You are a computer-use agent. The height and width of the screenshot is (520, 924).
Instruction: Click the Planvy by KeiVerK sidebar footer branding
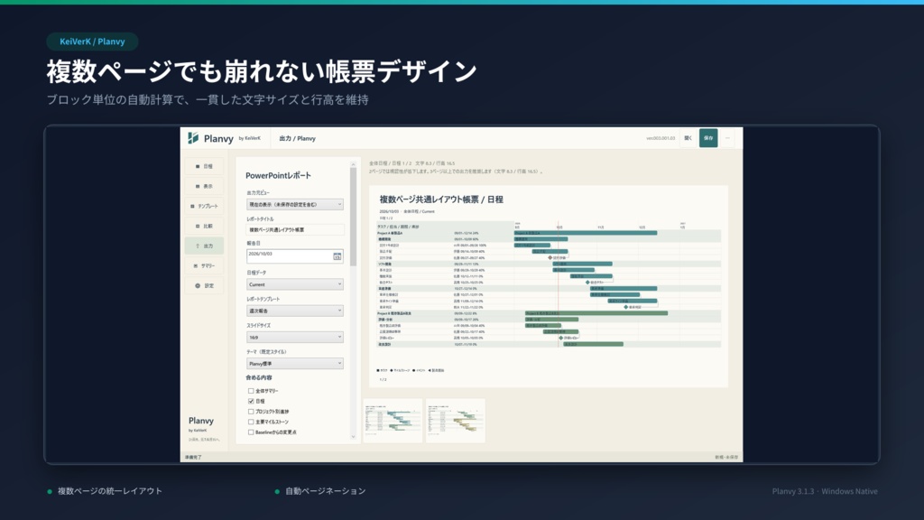[x=203, y=428]
